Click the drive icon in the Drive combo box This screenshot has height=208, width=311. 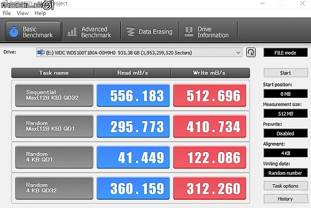click(41, 52)
